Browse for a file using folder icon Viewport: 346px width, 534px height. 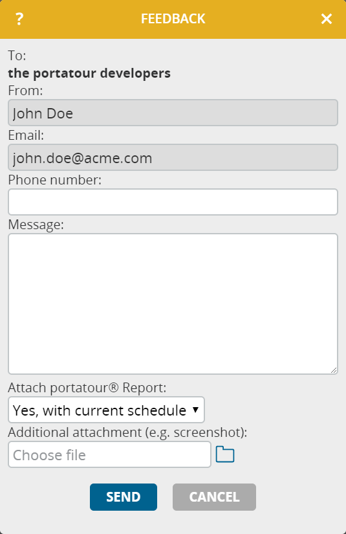tap(225, 454)
